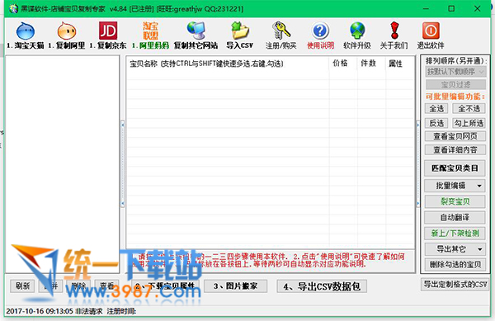Click the 退出软件 power icon

click(x=431, y=31)
